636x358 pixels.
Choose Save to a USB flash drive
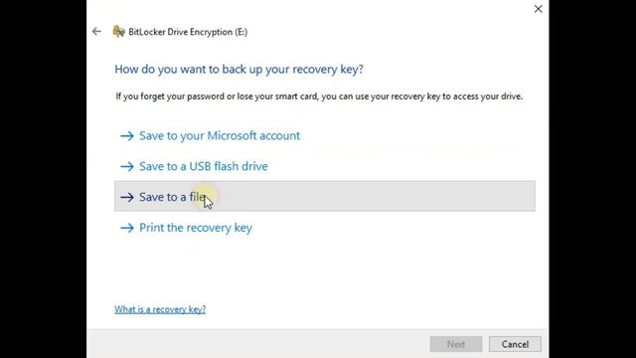(203, 166)
